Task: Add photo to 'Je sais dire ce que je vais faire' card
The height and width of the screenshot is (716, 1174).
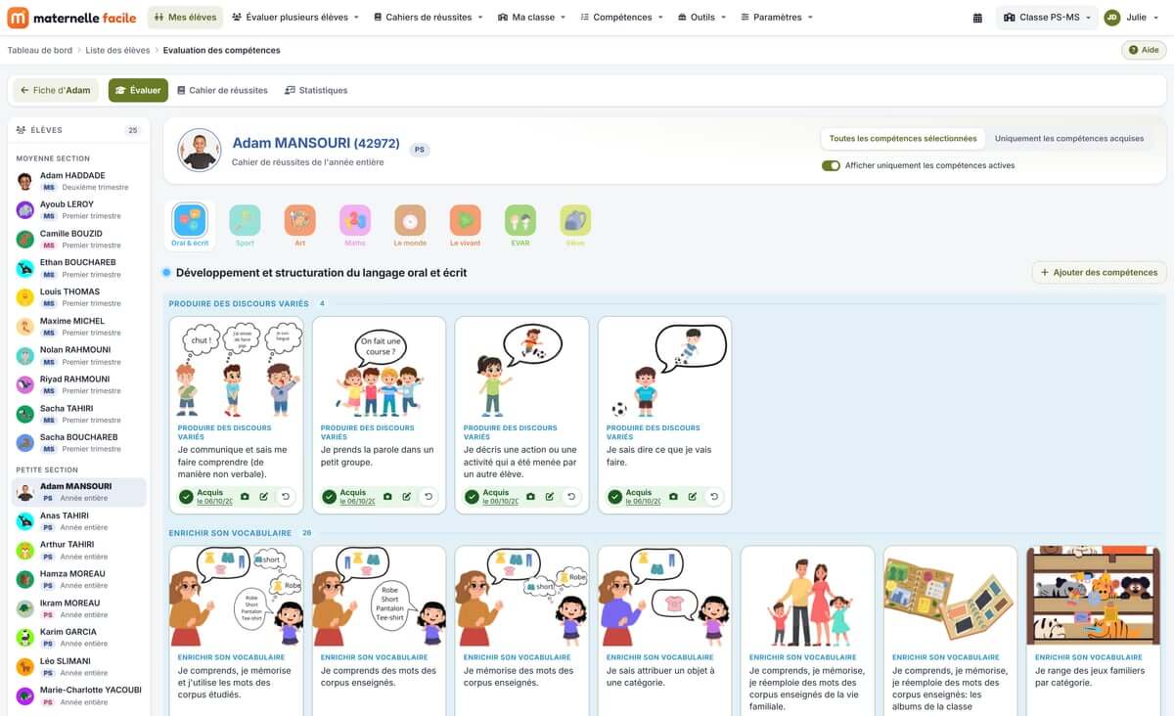Action: pos(673,497)
